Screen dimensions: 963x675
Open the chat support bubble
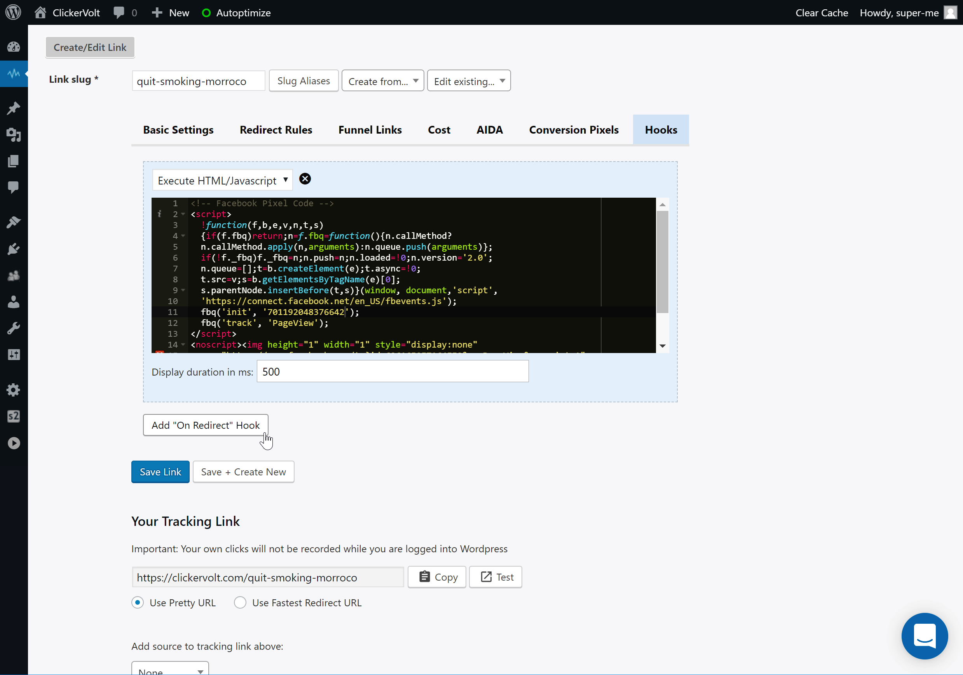[x=925, y=636]
